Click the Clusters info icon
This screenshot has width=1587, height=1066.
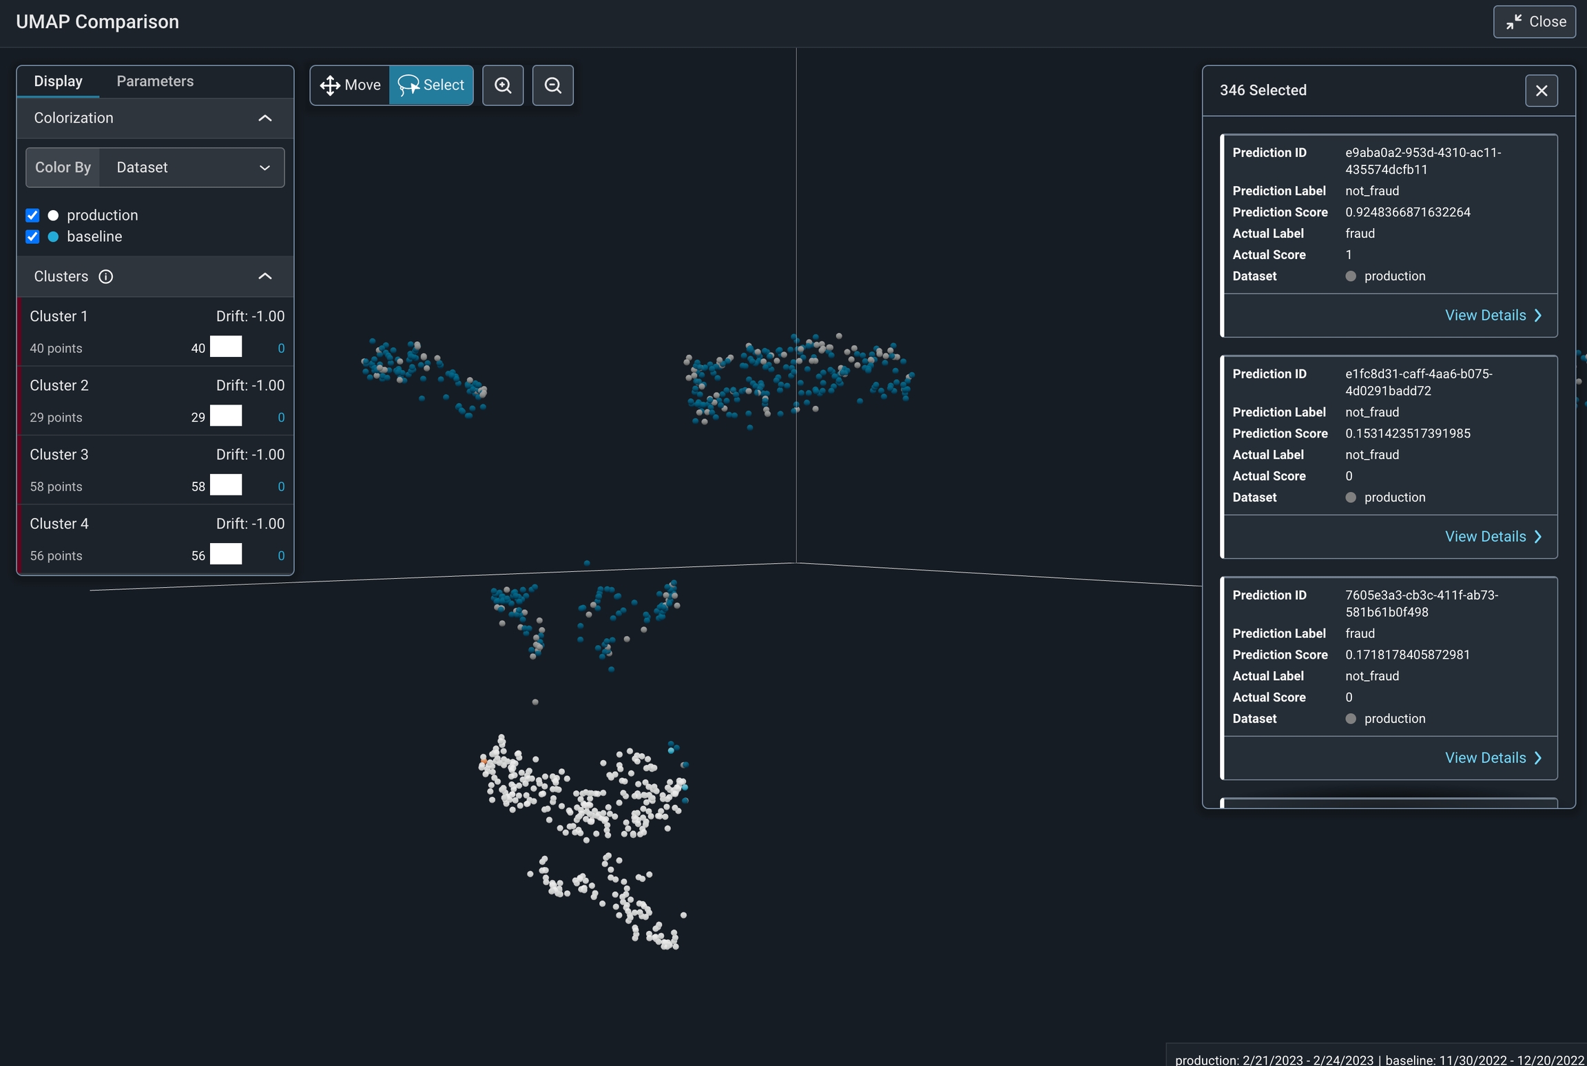(x=106, y=277)
